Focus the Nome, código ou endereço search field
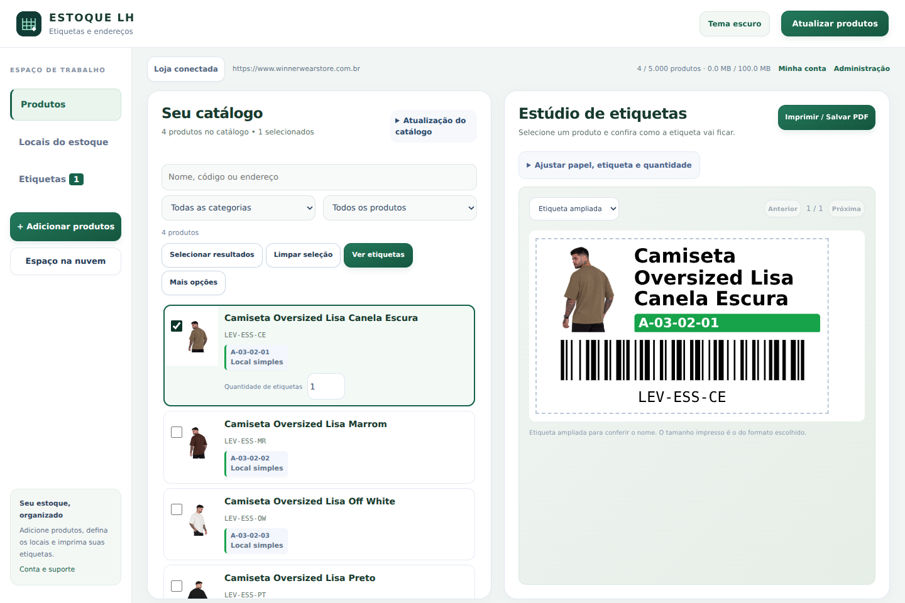 [319, 177]
